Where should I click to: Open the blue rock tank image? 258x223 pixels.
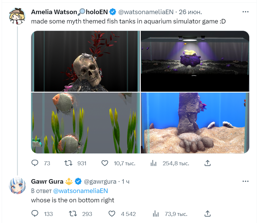[195, 123]
